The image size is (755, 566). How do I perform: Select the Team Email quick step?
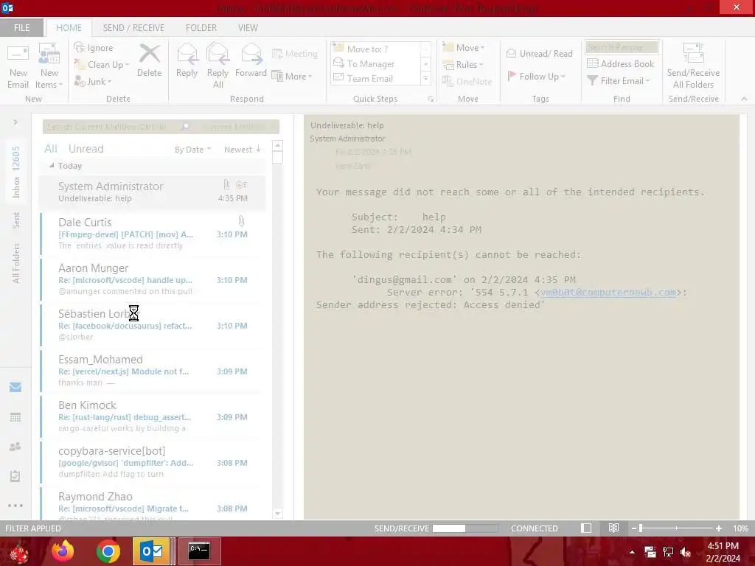tap(376, 78)
